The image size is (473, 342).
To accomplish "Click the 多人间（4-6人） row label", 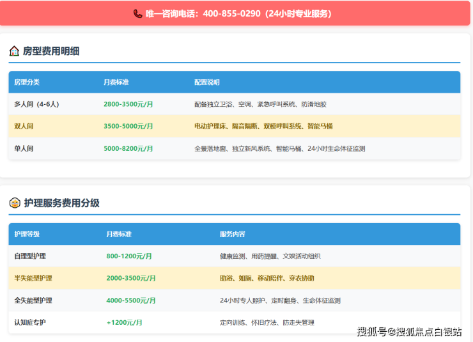I will tap(36, 104).
